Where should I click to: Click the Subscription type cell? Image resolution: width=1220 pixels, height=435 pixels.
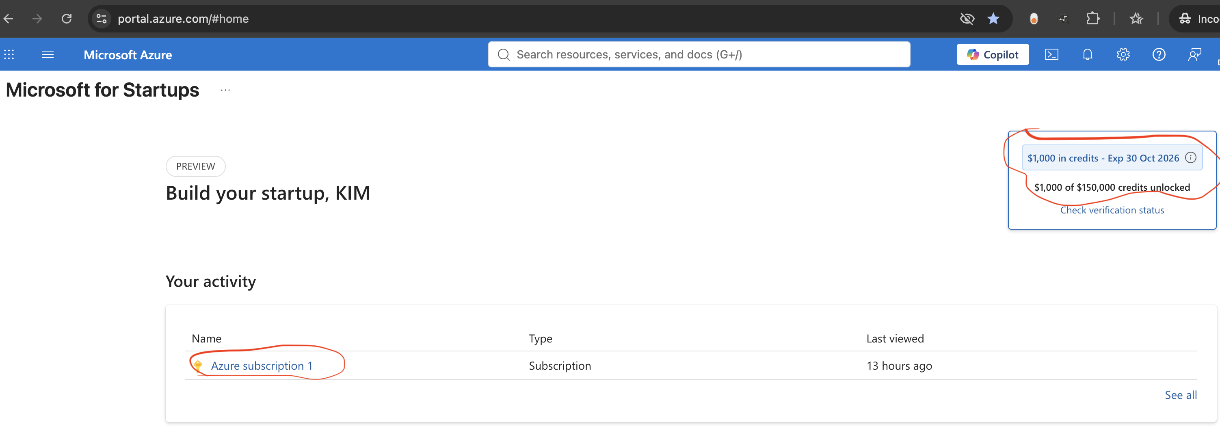click(x=560, y=366)
